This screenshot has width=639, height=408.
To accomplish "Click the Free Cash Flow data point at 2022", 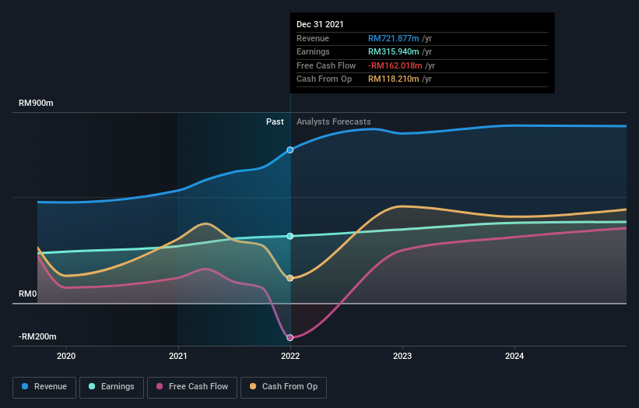I will coord(290,337).
